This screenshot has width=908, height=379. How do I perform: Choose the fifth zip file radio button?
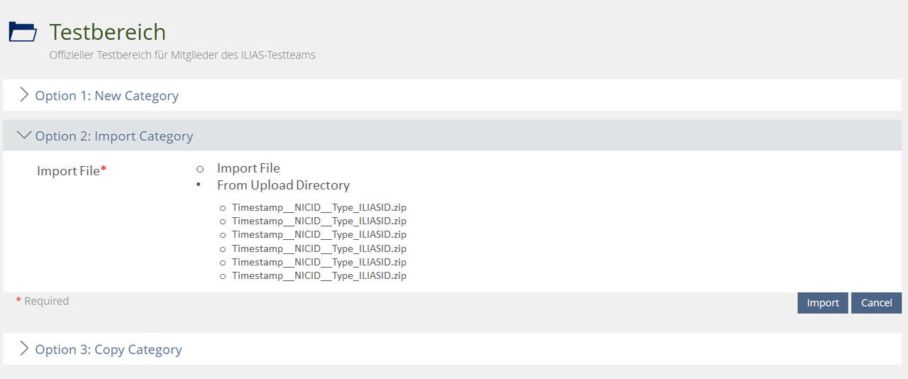223,263
